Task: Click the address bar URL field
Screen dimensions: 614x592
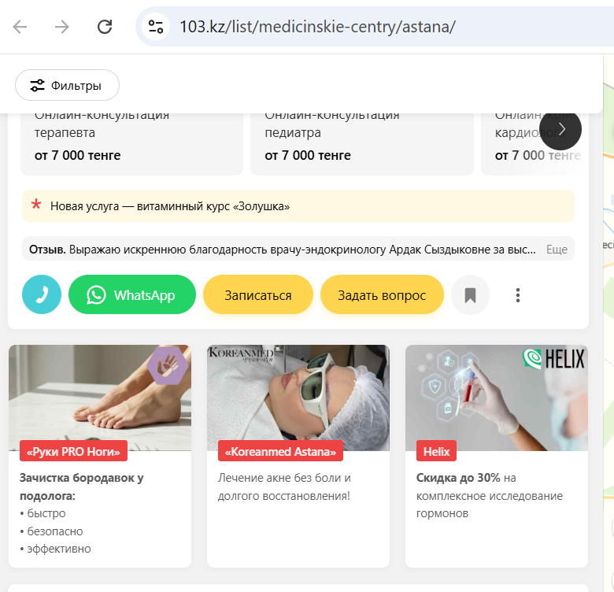Action: point(317,27)
